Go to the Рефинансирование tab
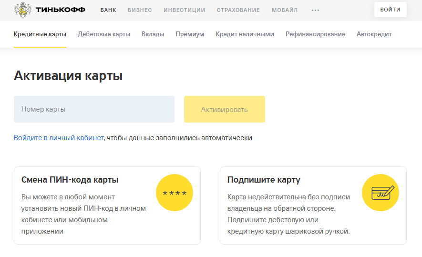The width and height of the screenshot is (422, 257). coord(315,34)
